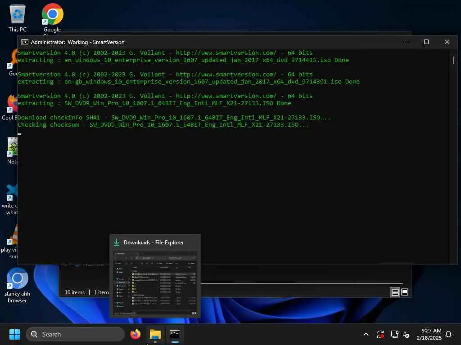The width and height of the screenshot is (461, 345).
Task: Click the muted volume tray icon
Action: click(x=406, y=334)
